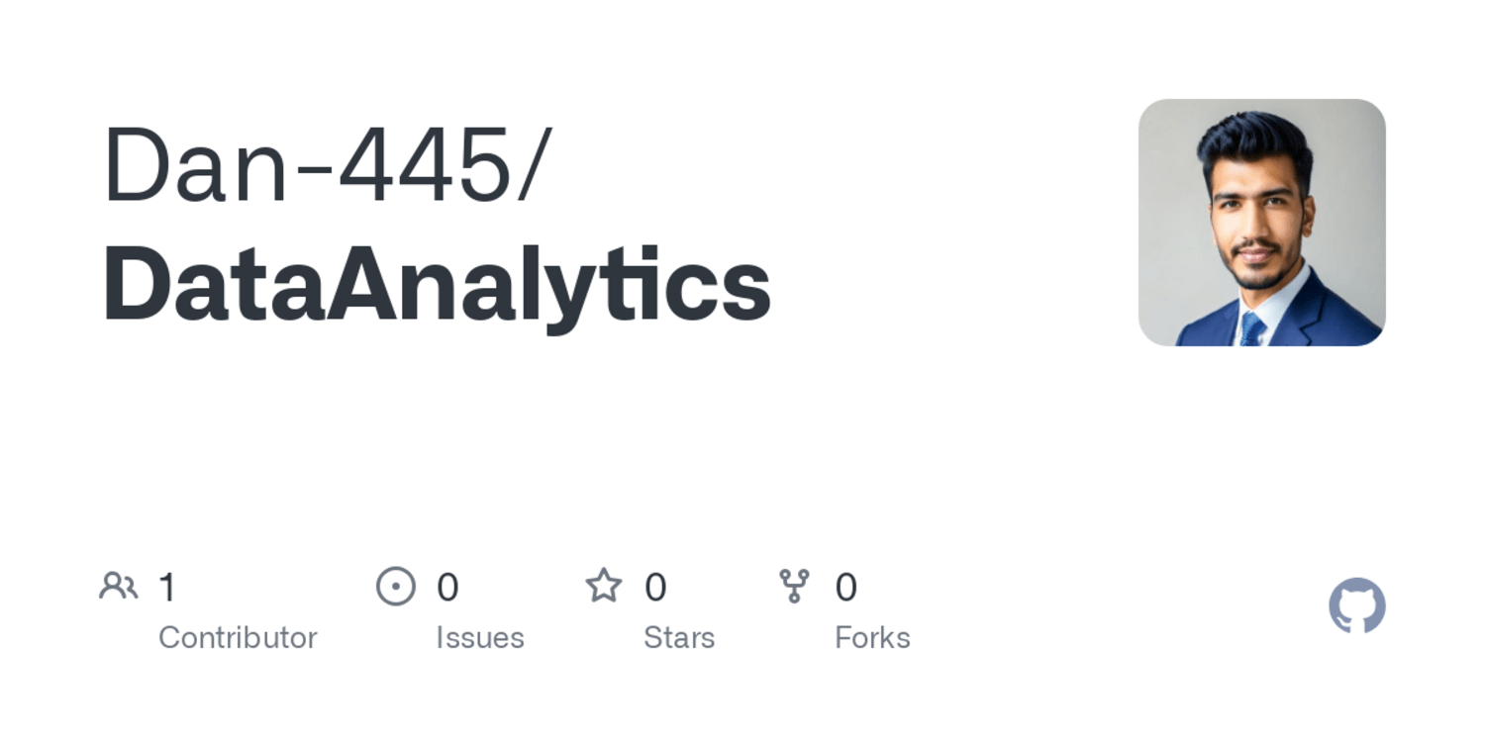Select the zero count above Forks

[x=845, y=588]
